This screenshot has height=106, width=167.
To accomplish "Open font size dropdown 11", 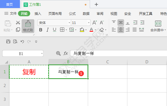I will [x=89, y=23].
